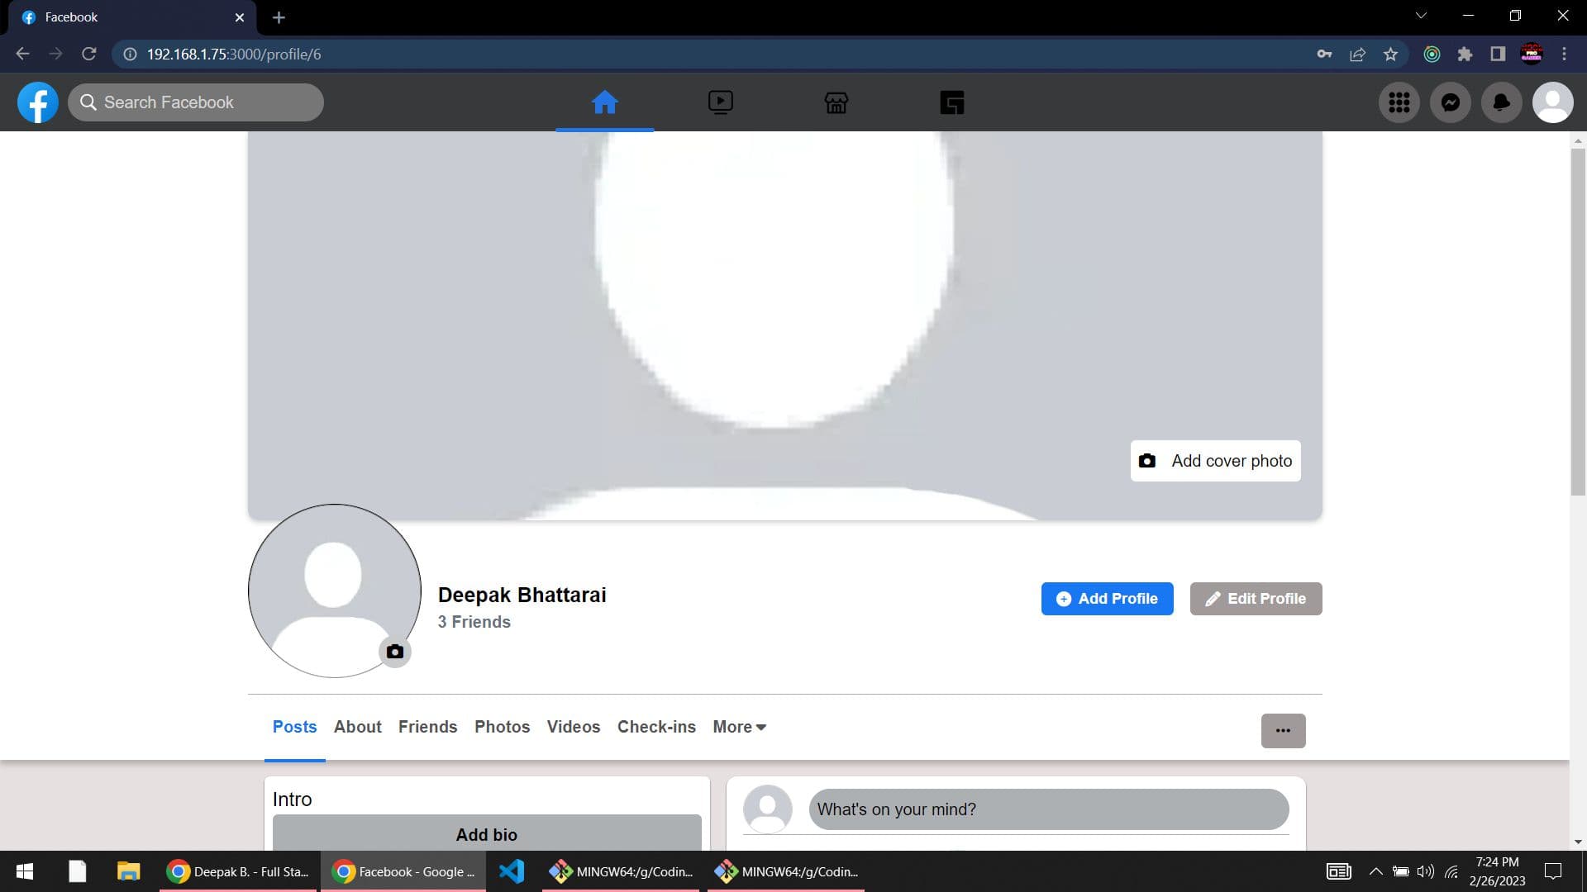Click the Facebook - Google Chrome taskbar item
The image size is (1587, 892).
403,871
